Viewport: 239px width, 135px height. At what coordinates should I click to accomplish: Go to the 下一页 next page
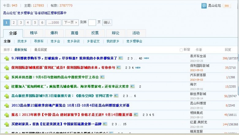70,22
